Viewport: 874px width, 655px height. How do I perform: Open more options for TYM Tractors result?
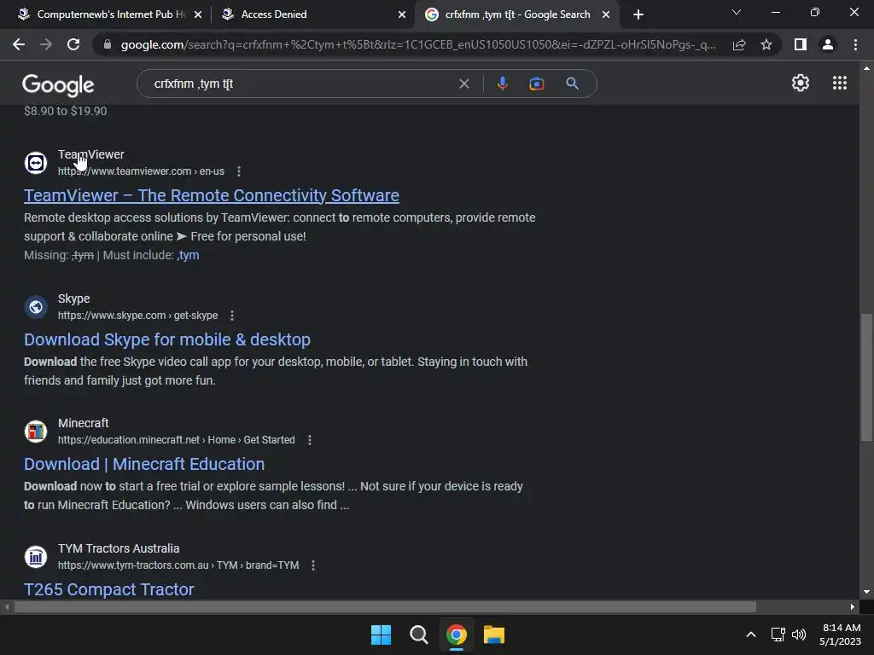[313, 565]
